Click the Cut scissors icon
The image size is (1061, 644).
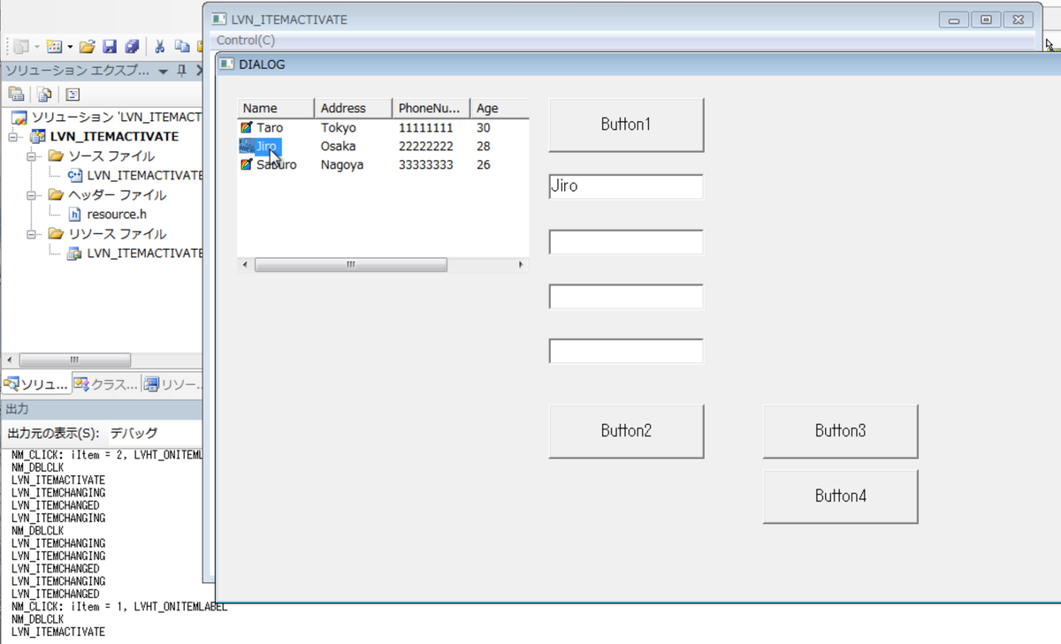[160, 47]
